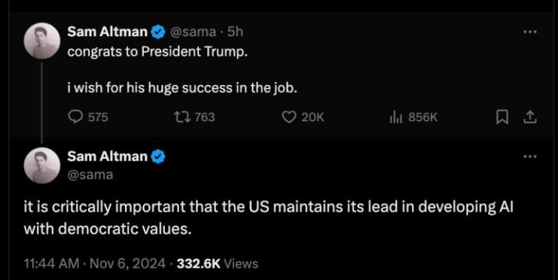Click the verified badge on the second tweet
This screenshot has width=558, height=280.
[158, 157]
